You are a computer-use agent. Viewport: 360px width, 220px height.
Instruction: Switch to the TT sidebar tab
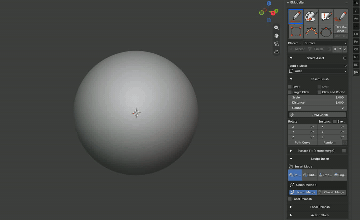(356, 26)
